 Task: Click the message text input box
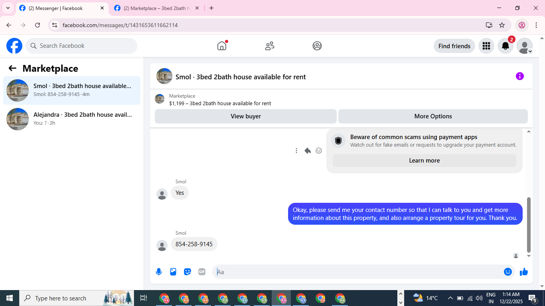click(x=358, y=272)
